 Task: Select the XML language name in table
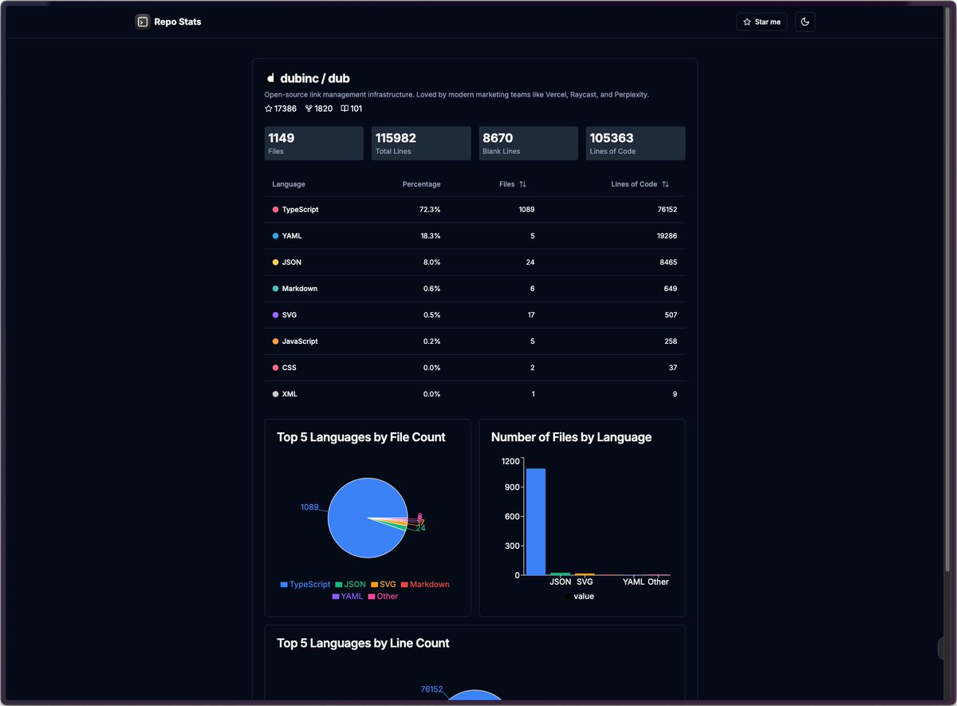(x=290, y=394)
